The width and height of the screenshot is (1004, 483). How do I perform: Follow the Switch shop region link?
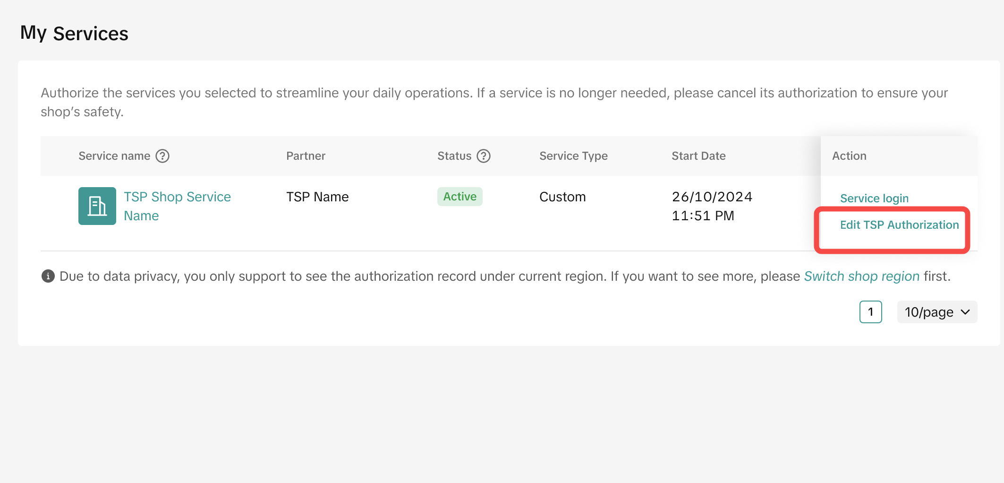861,276
